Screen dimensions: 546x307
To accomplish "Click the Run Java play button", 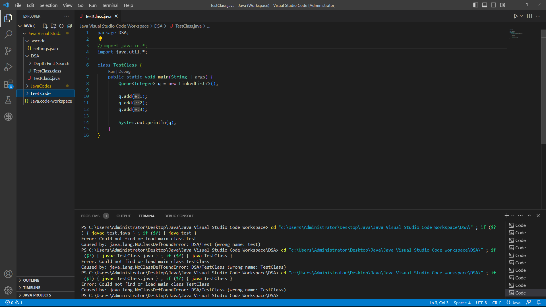I will click(516, 16).
